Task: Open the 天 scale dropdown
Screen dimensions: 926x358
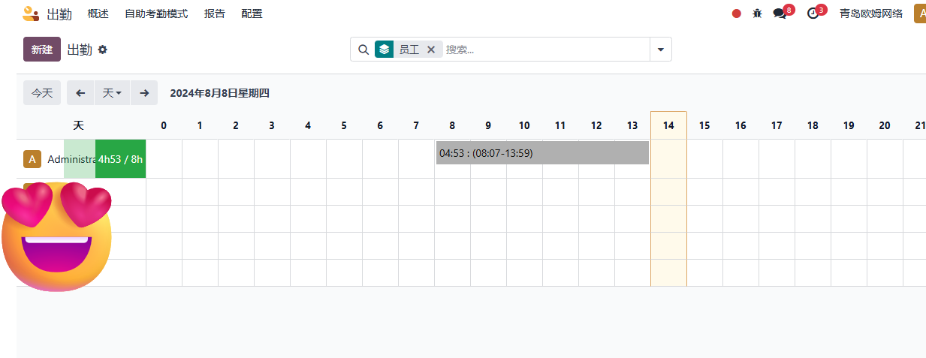Action: 112,93
